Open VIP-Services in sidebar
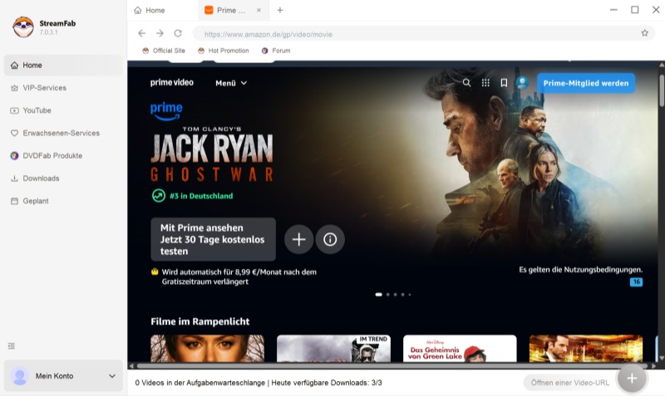Screen dimensions: 665x396 (x=63, y=88)
